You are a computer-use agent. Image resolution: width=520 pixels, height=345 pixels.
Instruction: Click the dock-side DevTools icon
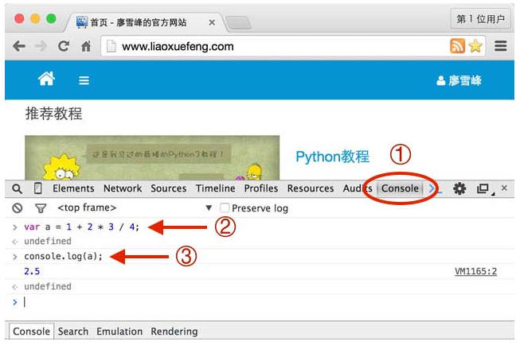pos(483,189)
